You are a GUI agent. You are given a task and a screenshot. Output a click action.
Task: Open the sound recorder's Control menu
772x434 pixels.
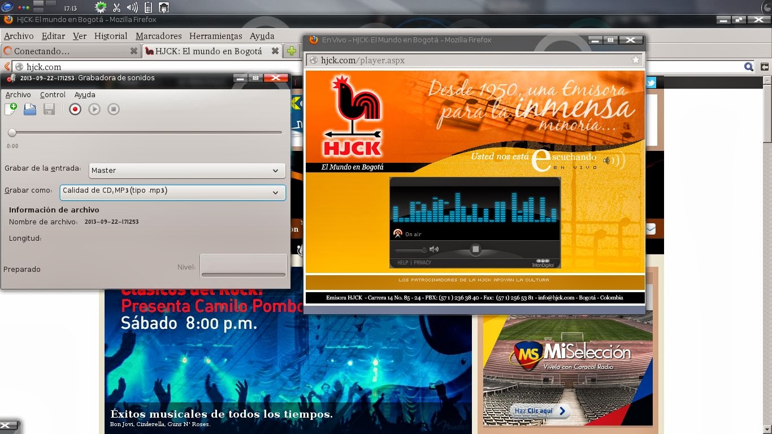53,94
